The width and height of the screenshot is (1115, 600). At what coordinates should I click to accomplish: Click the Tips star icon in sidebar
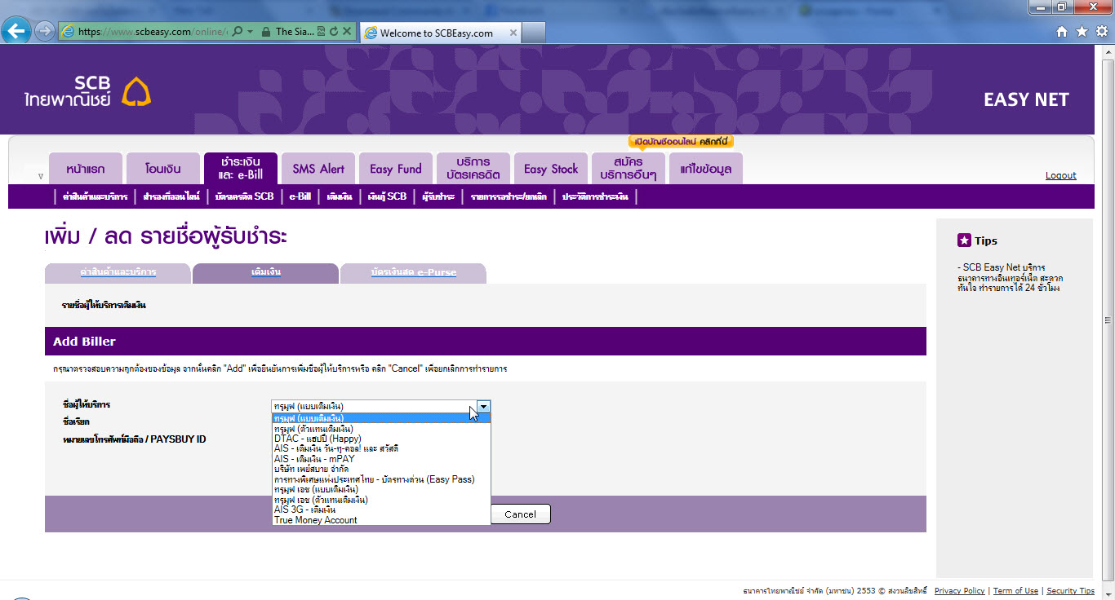[964, 240]
